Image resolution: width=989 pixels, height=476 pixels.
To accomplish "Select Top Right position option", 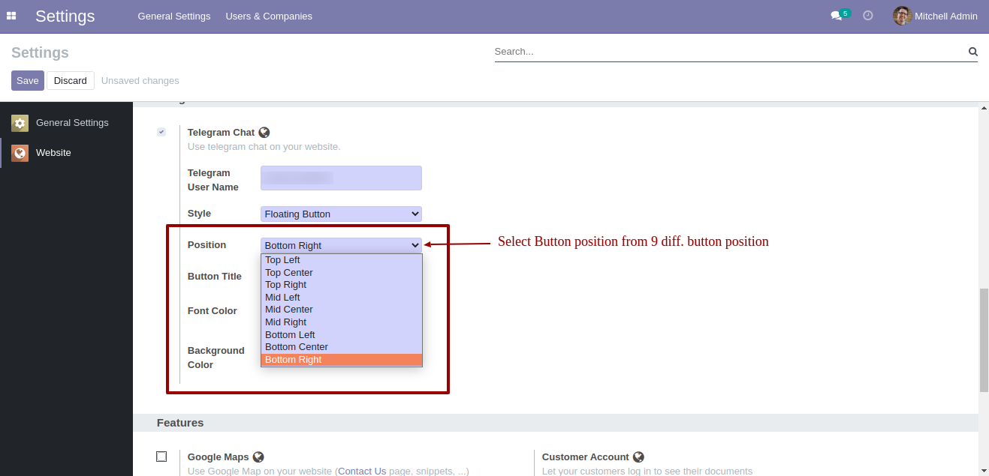I will [x=342, y=285].
